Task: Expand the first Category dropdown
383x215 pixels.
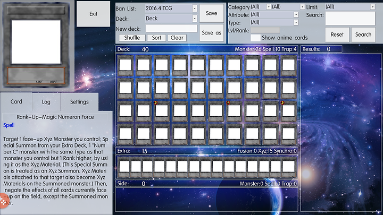Action: (x=269, y=7)
